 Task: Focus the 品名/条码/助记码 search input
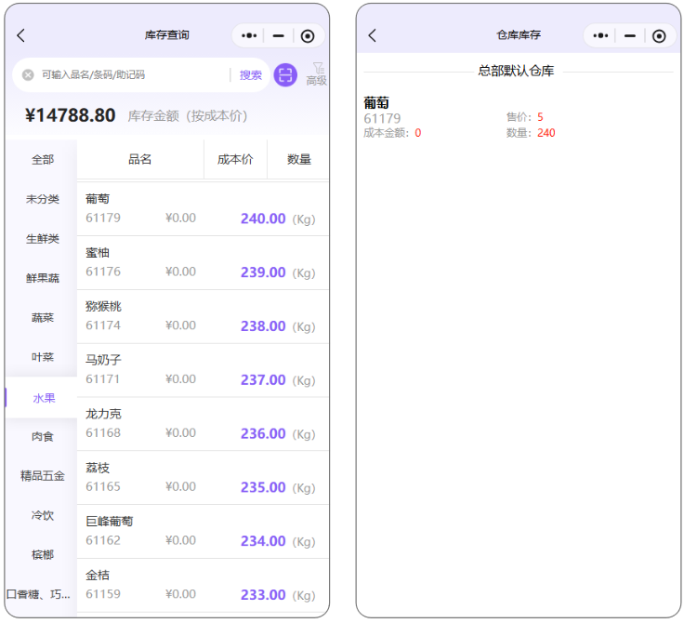tap(130, 75)
